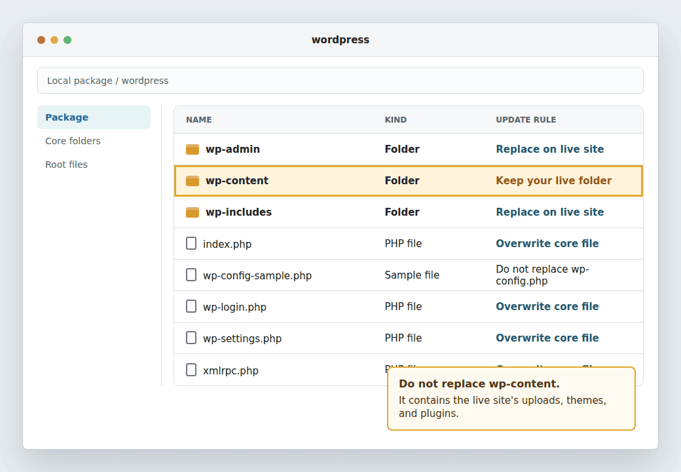Select the xmlrpc.php file name
681x472 pixels.
(x=230, y=370)
